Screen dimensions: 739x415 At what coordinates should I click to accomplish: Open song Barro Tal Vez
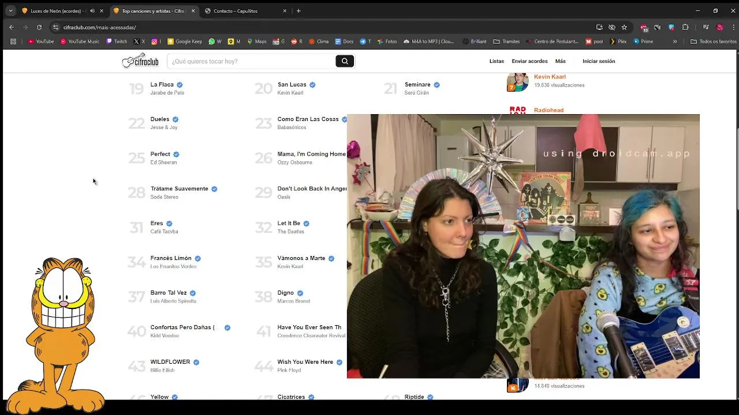pyautogui.click(x=169, y=293)
